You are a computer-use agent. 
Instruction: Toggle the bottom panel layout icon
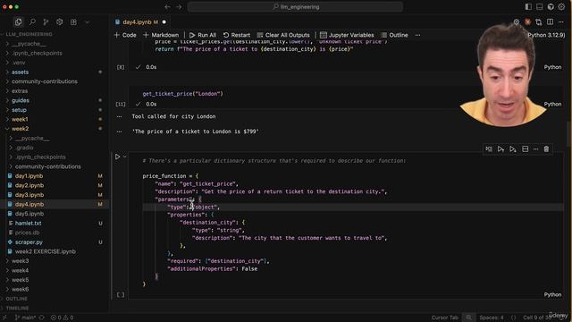539,6
